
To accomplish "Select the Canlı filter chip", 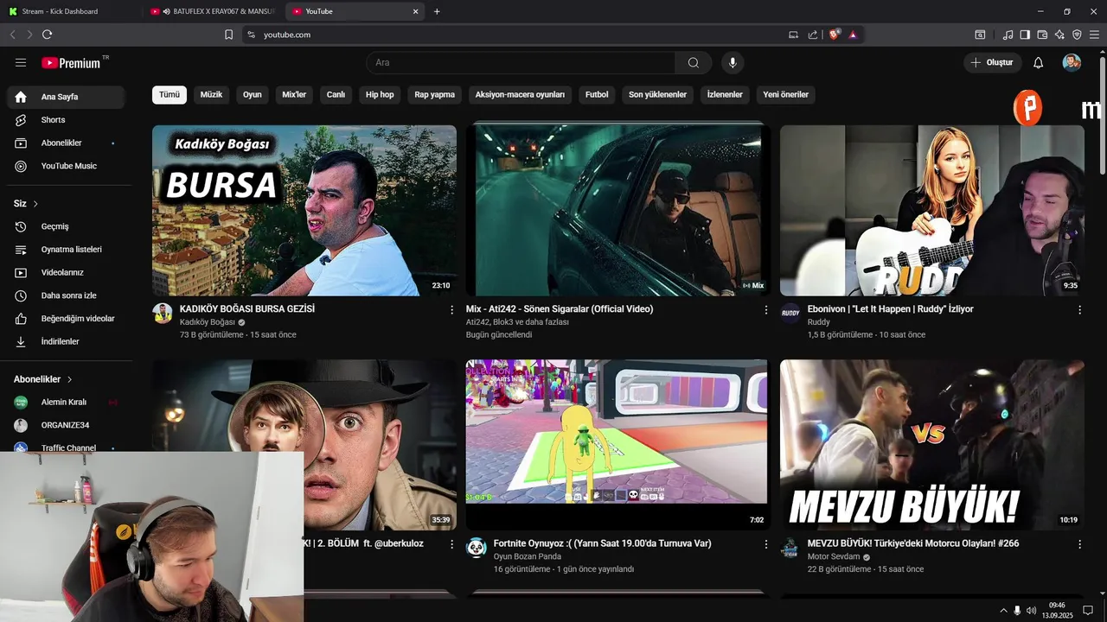I will point(336,94).
